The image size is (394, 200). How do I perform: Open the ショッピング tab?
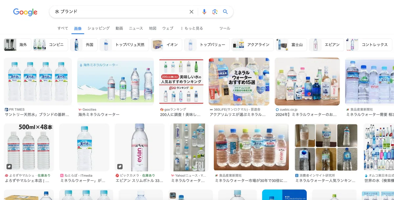click(x=98, y=29)
